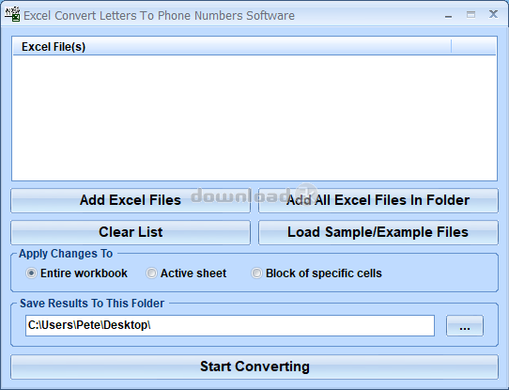Choose Add All Excel Files In Folder
Viewport: 509px width, 390px height.
click(x=378, y=200)
